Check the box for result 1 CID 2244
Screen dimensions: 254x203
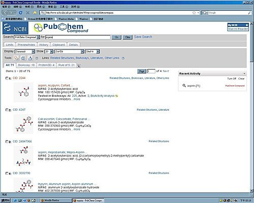[x=7, y=78]
